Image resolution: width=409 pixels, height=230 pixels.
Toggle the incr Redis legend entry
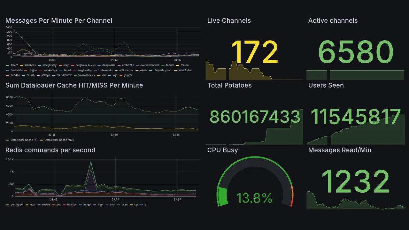click(x=112, y=205)
